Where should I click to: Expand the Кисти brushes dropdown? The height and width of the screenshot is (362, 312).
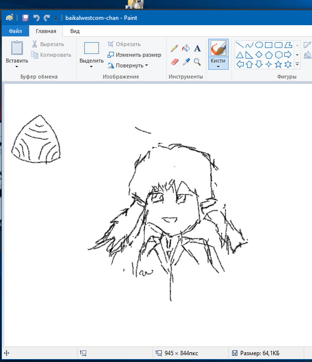(x=218, y=67)
